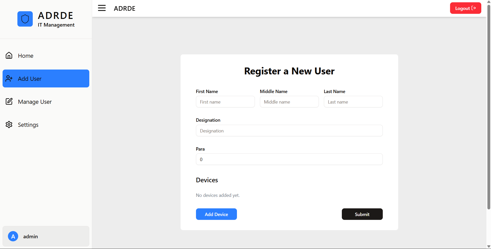The width and height of the screenshot is (491, 249).
Task: Click the Para number field
Action: point(289,159)
